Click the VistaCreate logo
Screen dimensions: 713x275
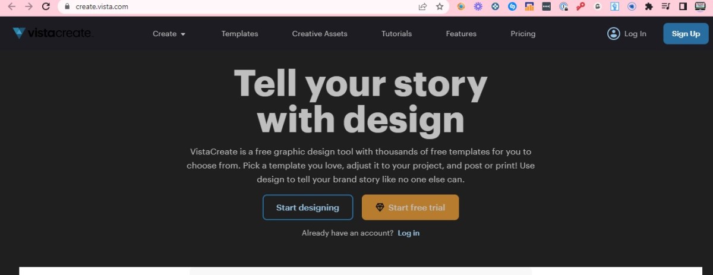(52, 34)
